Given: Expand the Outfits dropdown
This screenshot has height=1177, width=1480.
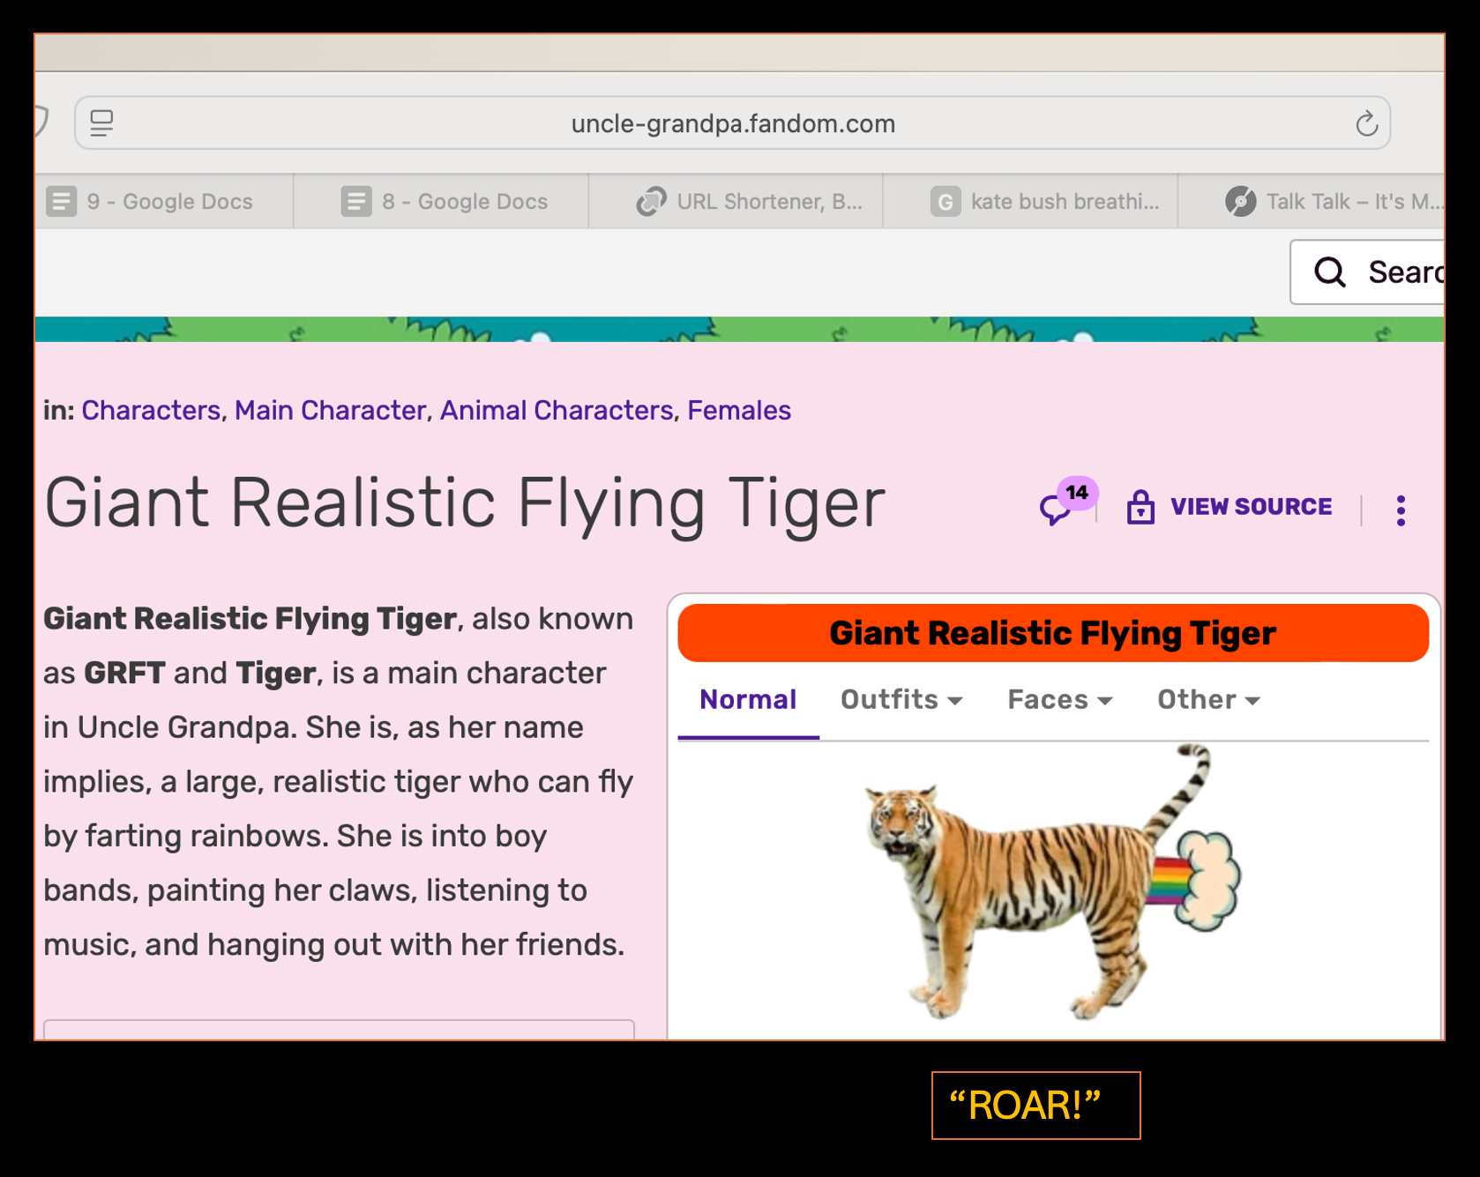Looking at the screenshot, I should pos(901,700).
